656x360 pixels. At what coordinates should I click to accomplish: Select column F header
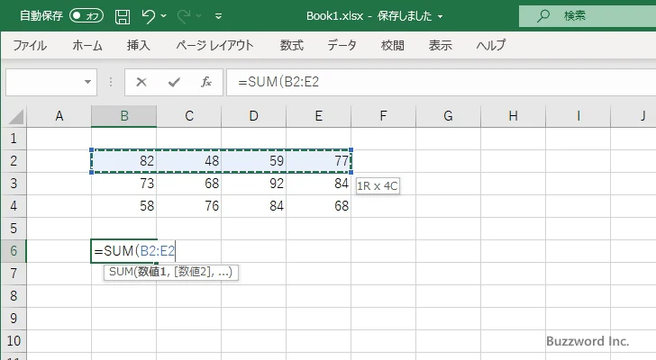click(x=383, y=116)
